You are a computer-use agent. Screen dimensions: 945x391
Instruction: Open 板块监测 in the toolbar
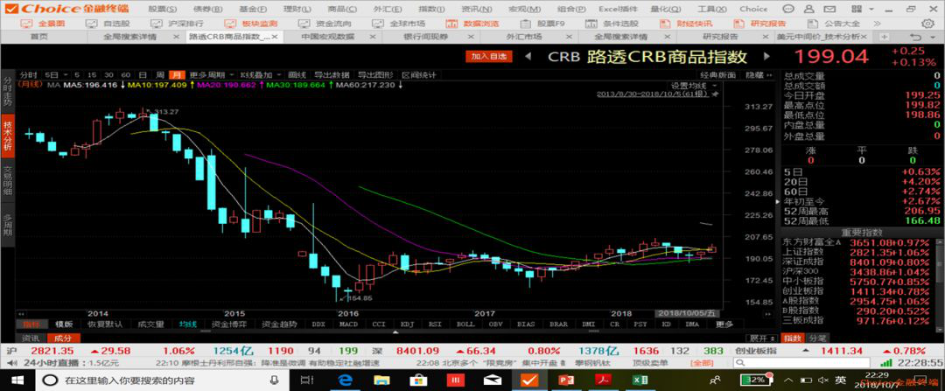[x=254, y=24]
